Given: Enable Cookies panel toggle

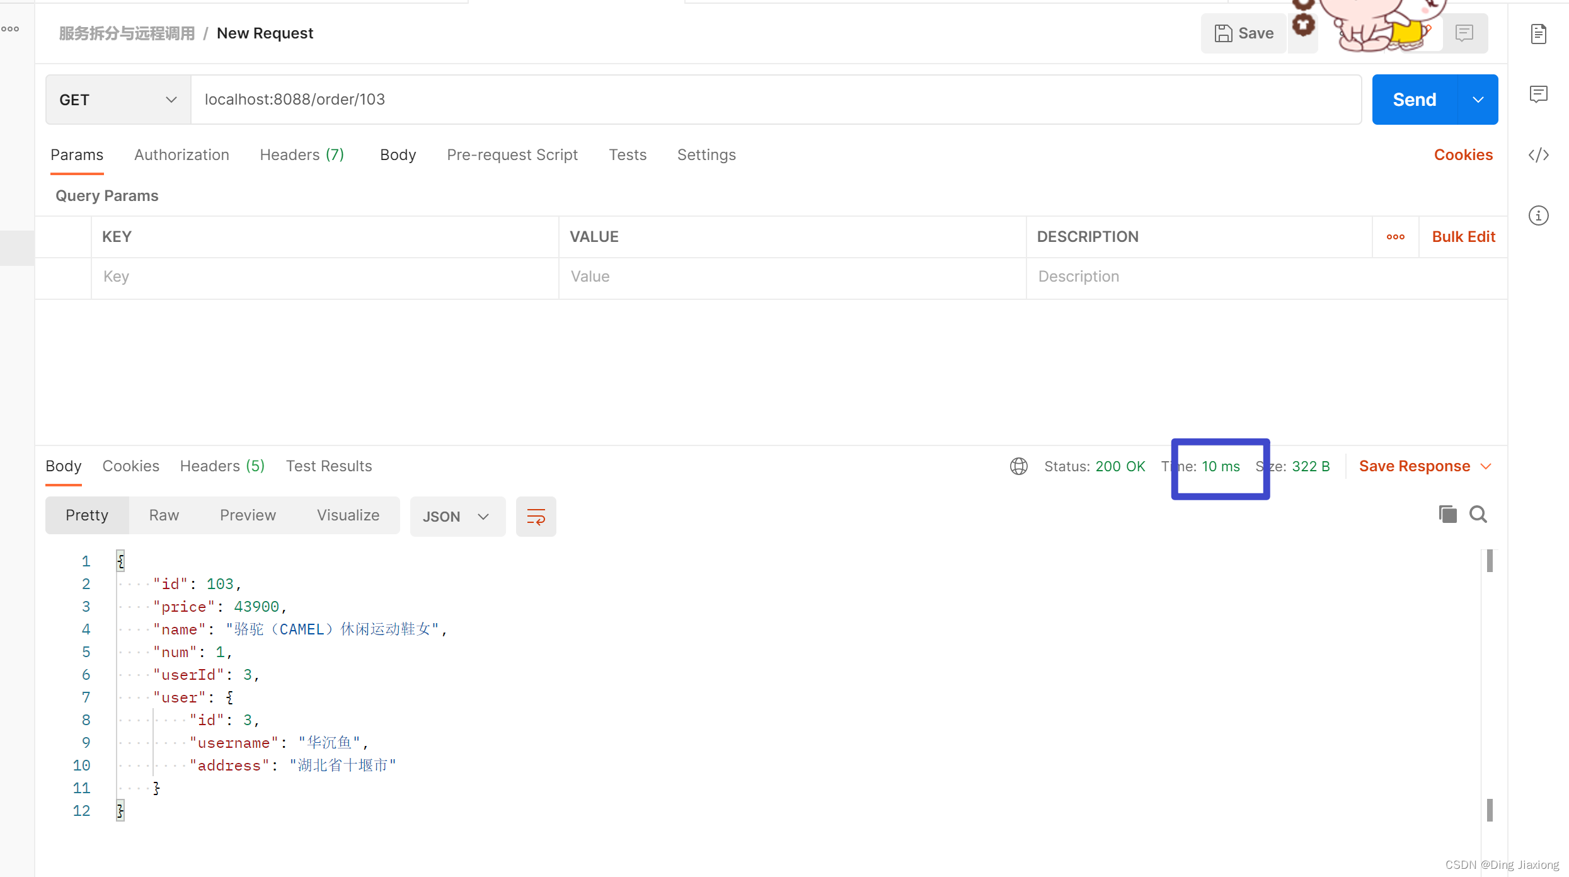Looking at the screenshot, I should pyautogui.click(x=1463, y=155).
